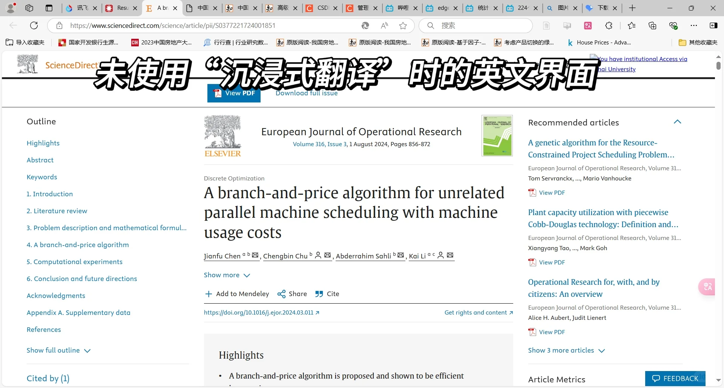Open the workspaces icon in title bar
Image resolution: width=724 pixels, height=388 pixels.
tap(29, 8)
